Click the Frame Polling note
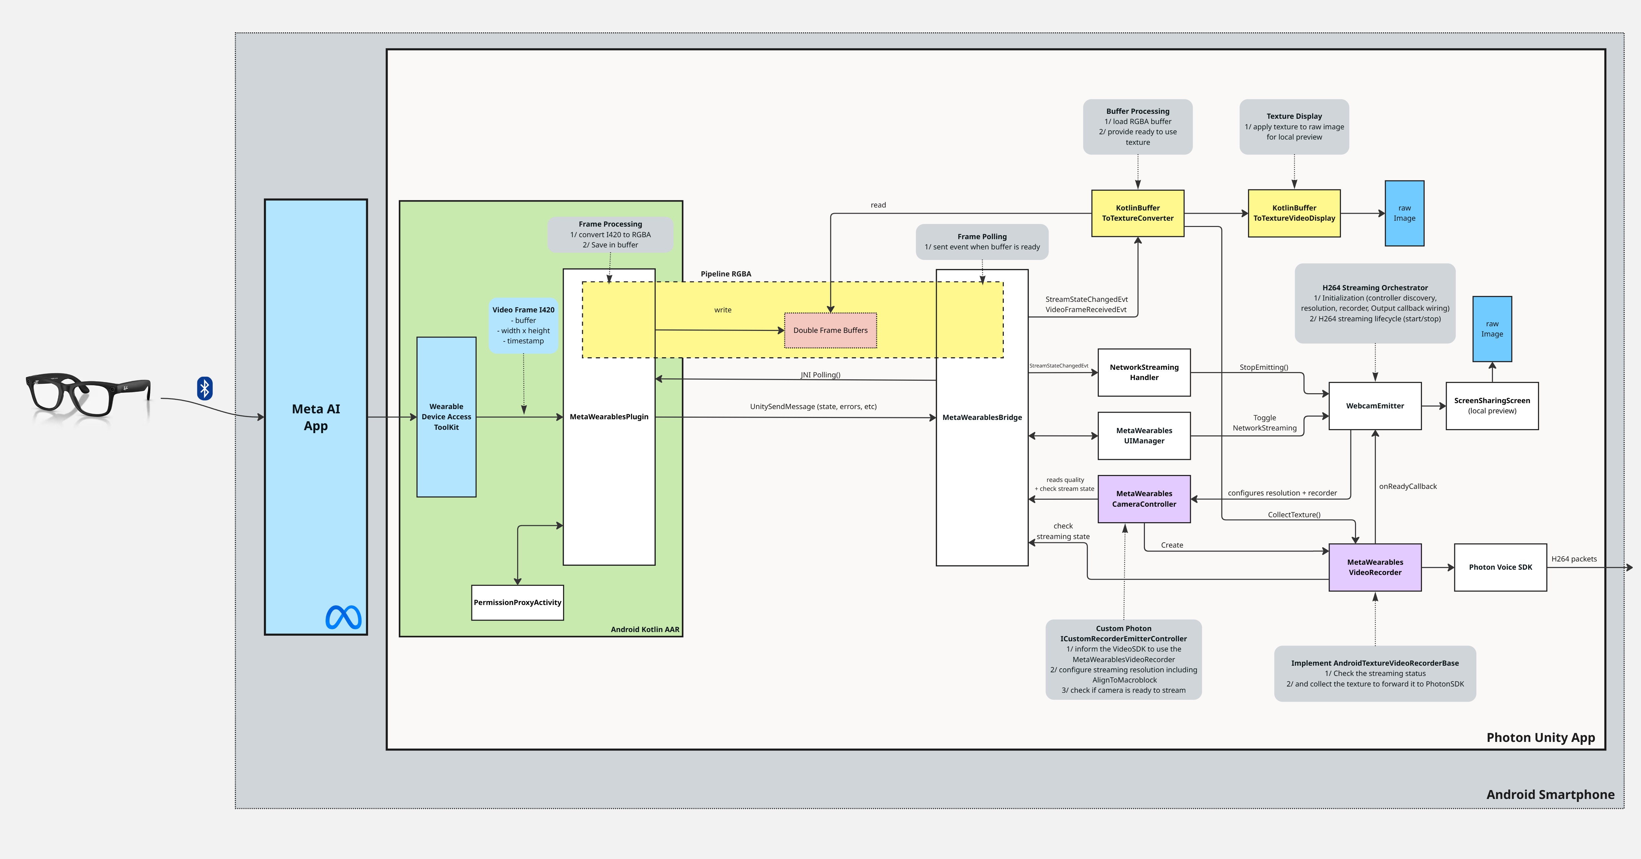 [982, 241]
